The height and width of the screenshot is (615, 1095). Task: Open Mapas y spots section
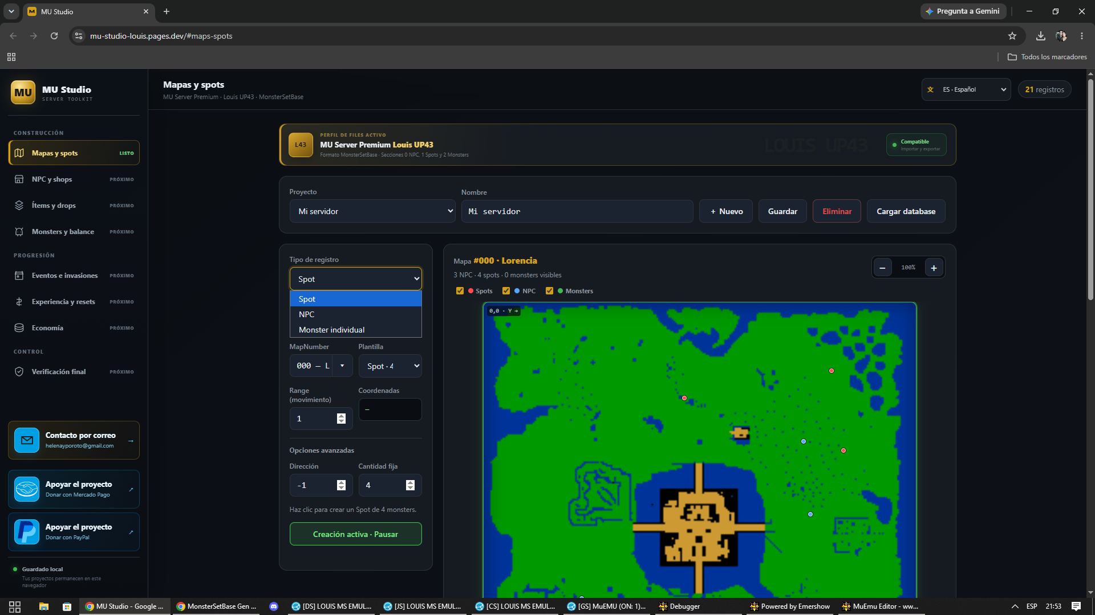(x=74, y=153)
